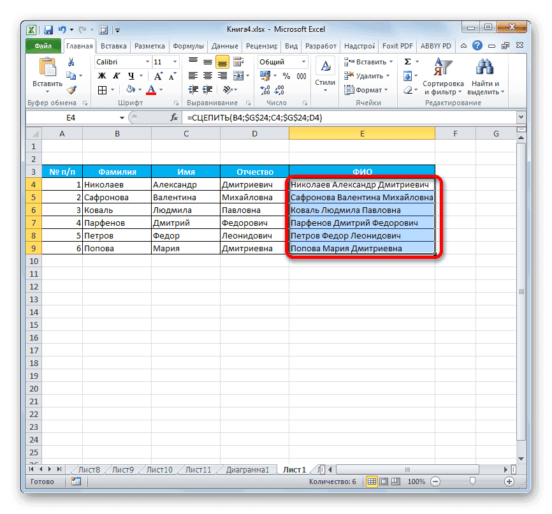The height and width of the screenshot is (514, 552).
Task: Click the Insert Function (fx) icon
Action: 175,117
